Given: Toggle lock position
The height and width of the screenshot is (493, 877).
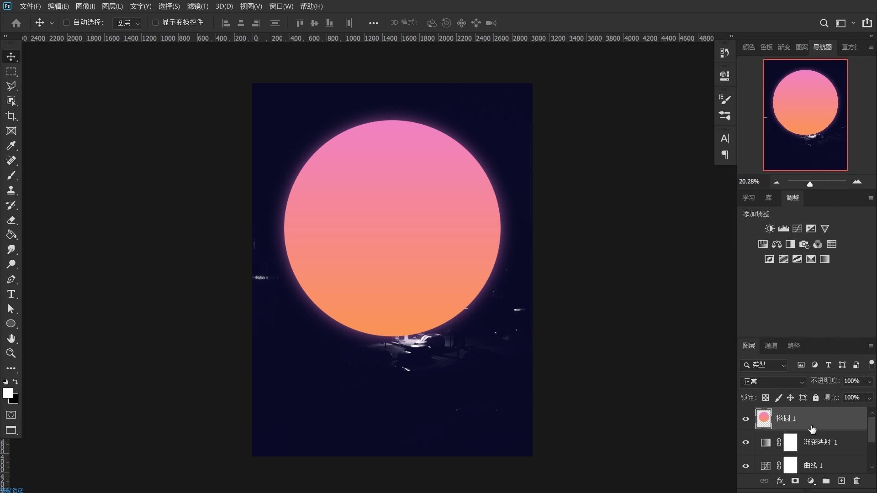Looking at the screenshot, I should tap(790, 398).
